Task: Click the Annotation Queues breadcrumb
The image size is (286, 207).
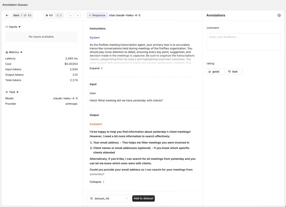Action: 15,5
